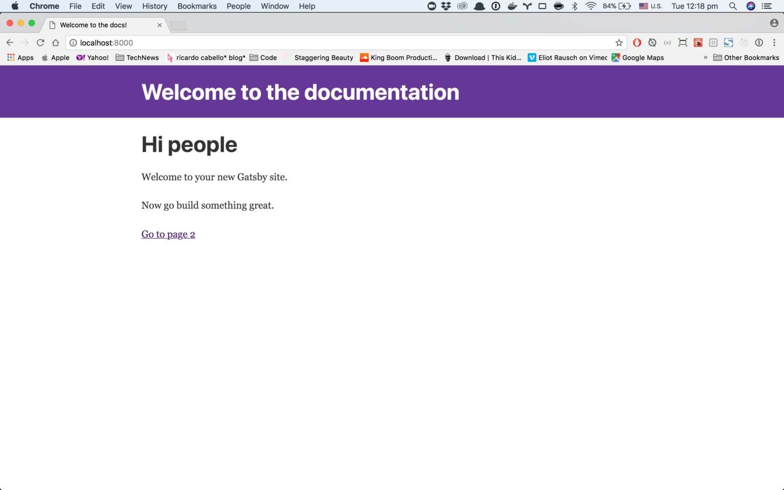Screen dimensions: 784x490
Task: Open the Apple bookmark
Action: click(x=55, y=57)
